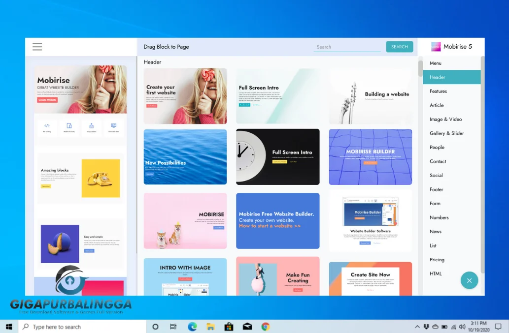Click the block Search input field
The height and width of the screenshot is (333, 509).
(347, 47)
